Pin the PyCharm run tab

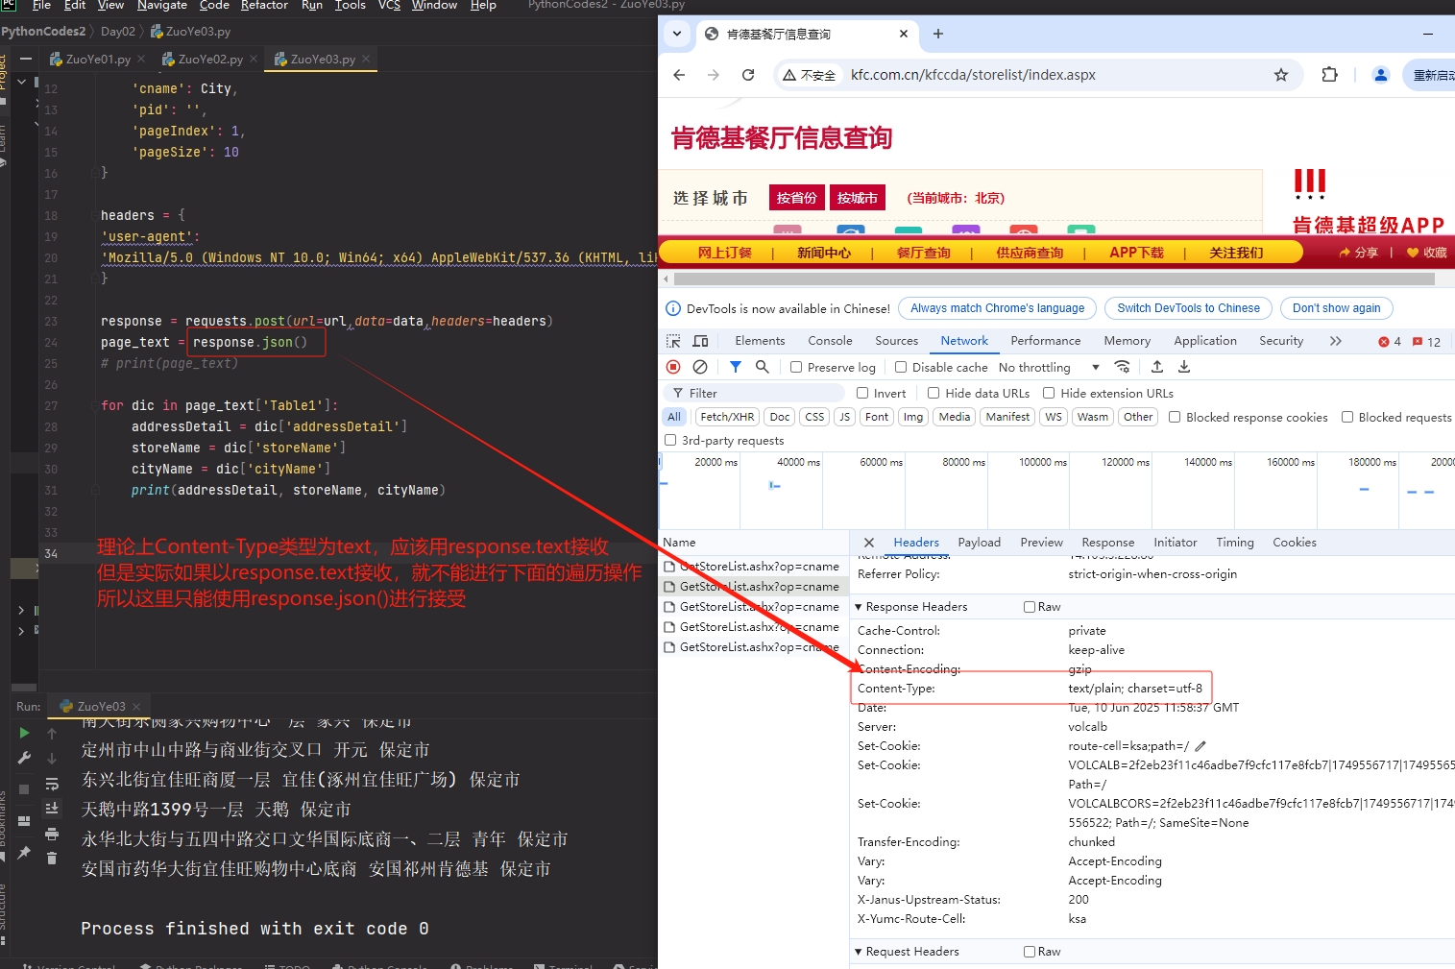click(24, 853)
